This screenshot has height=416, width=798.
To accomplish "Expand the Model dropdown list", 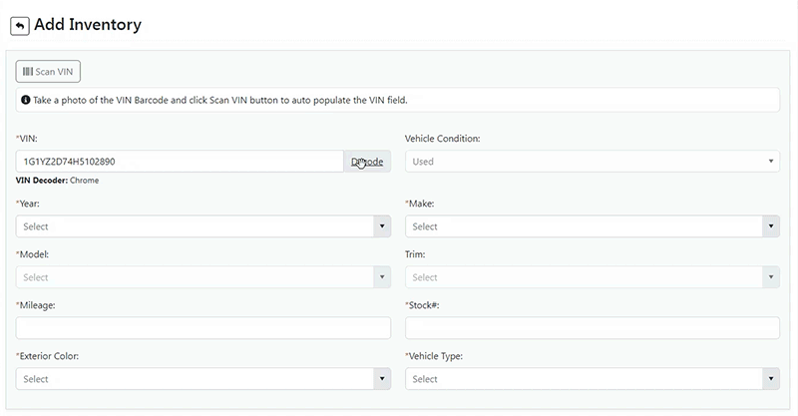I will point(202,277).
